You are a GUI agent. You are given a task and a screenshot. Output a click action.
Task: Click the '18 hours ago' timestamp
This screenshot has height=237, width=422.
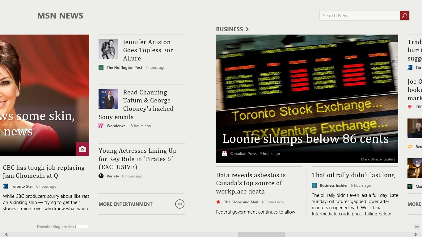pos(272,202)
